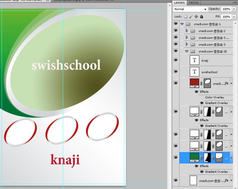
Task: Open the Layers panel options menu icon
Action: coord(235,3)
